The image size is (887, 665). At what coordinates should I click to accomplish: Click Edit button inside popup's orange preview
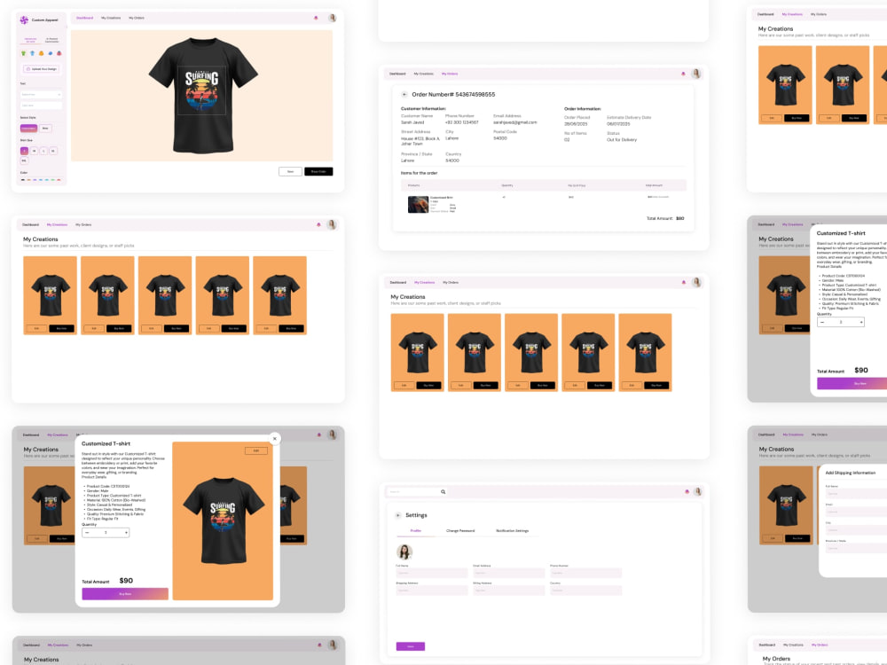(256, 450)
